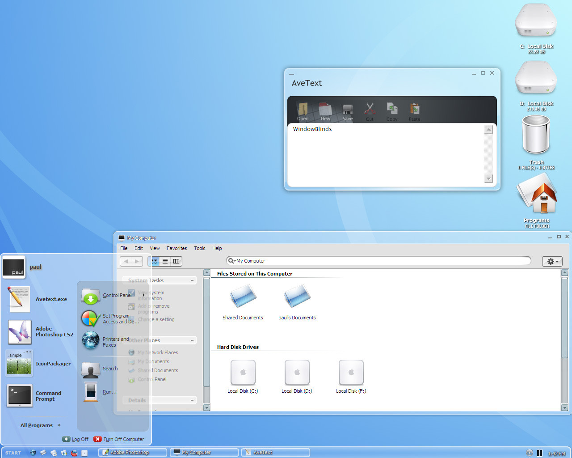The width and height of the screenshot is (572, 458).
Task: Click the sidebar scroll-down arrow in My Computer
Action: click(x=206, y=407)
